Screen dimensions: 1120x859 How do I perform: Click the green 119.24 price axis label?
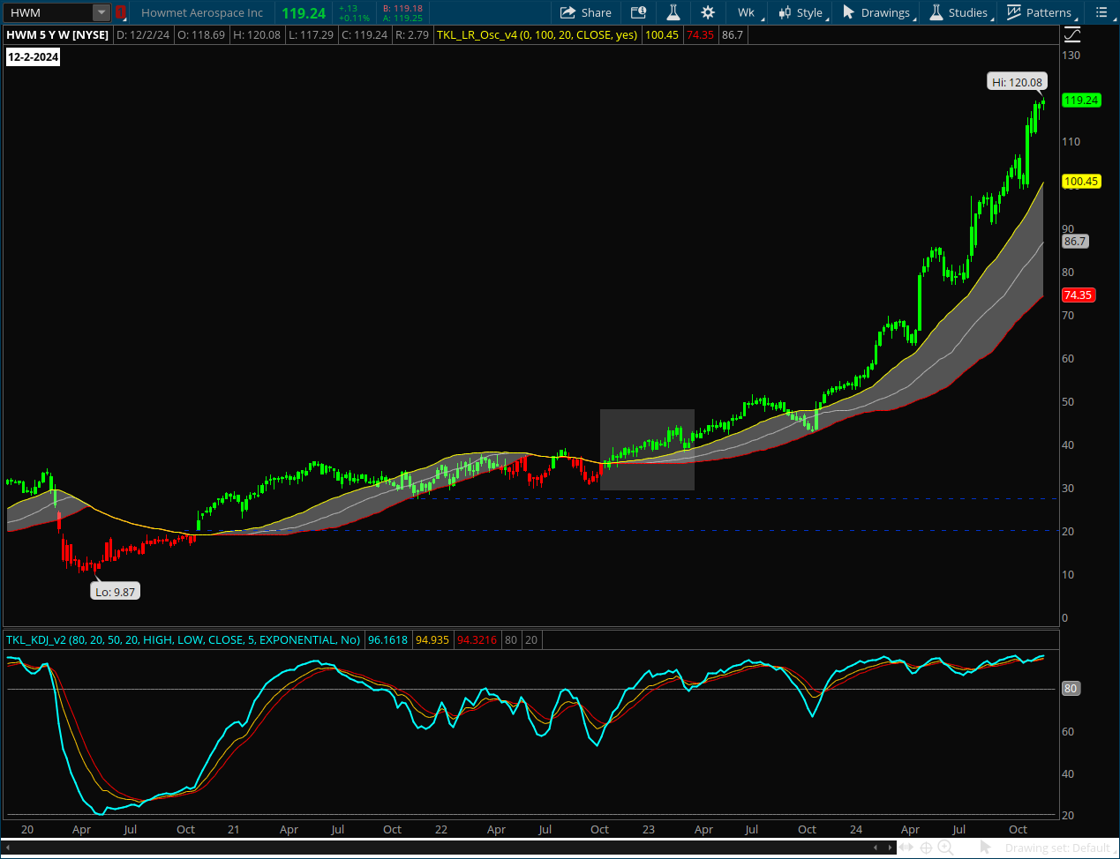pos(1081,100)
